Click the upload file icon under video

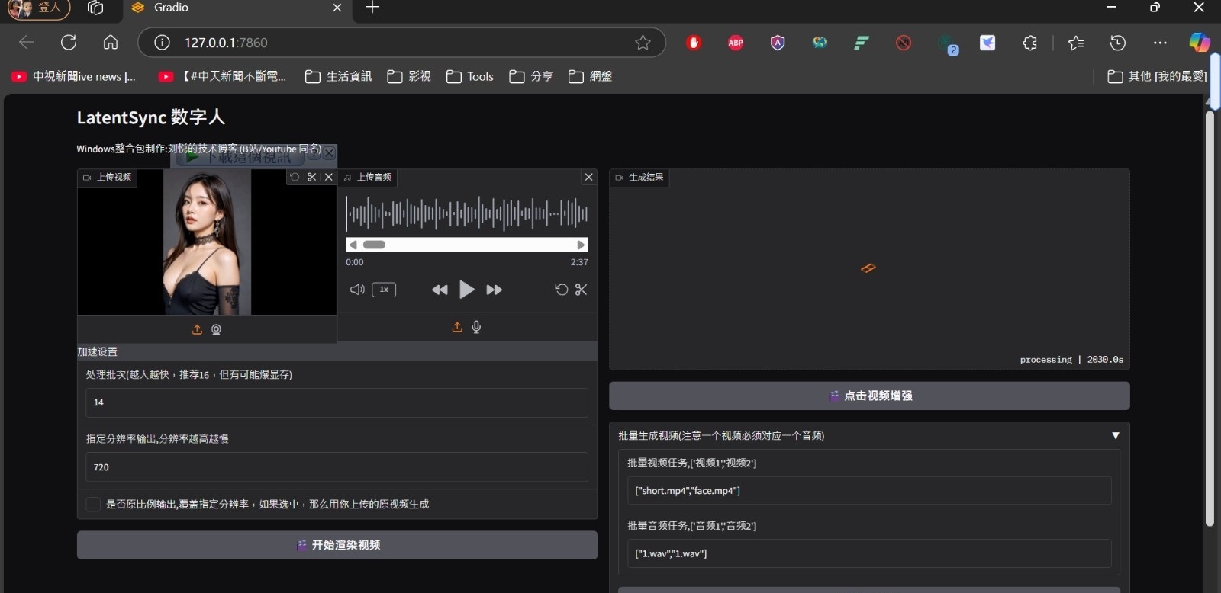[x=197, y=329]
